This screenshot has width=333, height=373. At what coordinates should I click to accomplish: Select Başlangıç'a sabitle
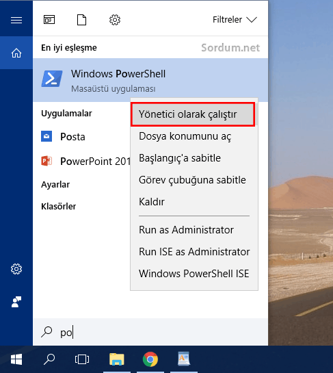pos(194,158)
